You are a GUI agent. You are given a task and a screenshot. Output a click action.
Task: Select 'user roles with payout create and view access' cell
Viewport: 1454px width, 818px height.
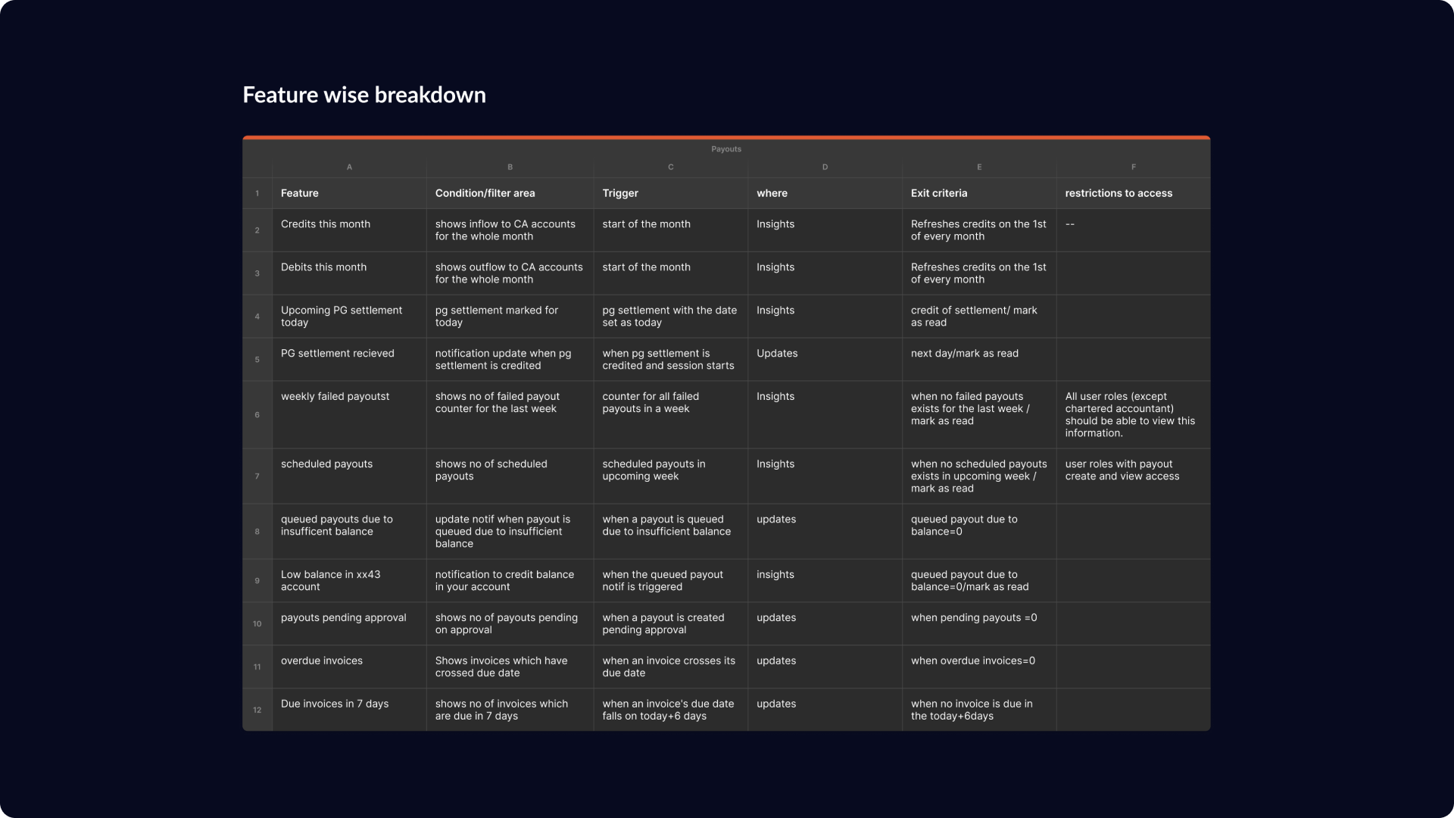pos(1133,476)
